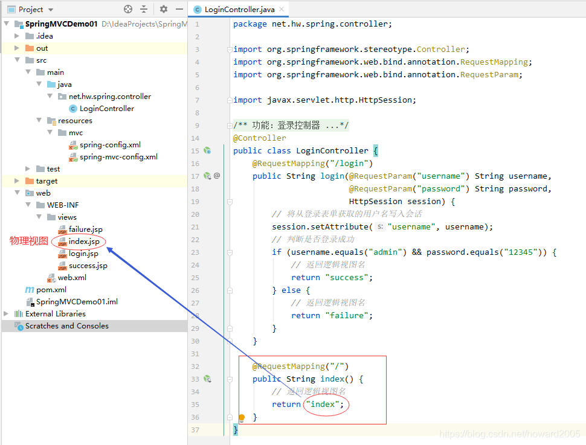Select web.xml file

(x=72, y=278)
